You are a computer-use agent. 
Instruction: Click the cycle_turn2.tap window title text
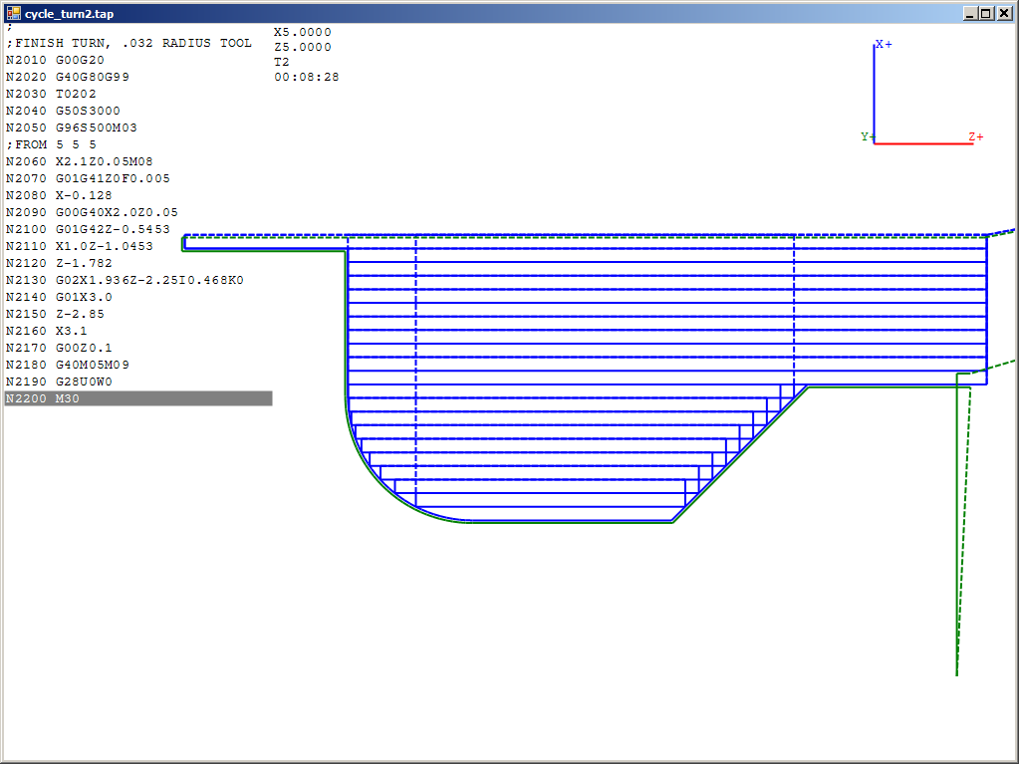click(70, 14)
